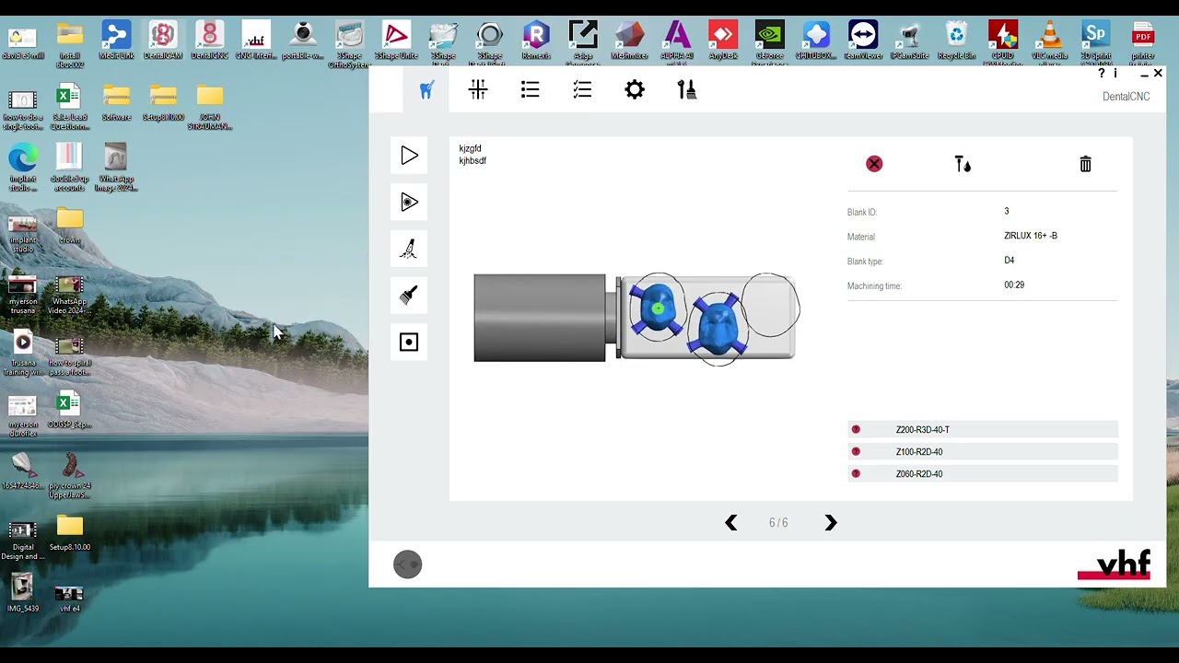The height and width of the screenshot is (663, 1179).
Task: Open IMG_5439 desktop file
Action: (23, 594)
